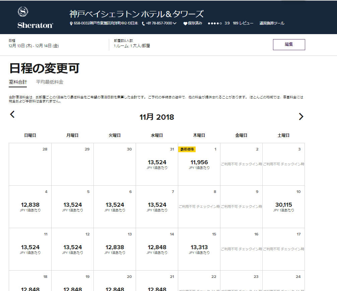Click unavailable November 9 cell
The height and width of the screenshot is (291, 337).
tap(241, 207)
